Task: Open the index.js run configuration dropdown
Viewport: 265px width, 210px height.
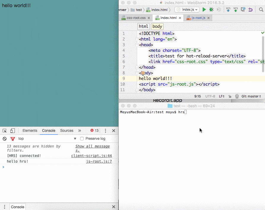Action: click(187, 9)
